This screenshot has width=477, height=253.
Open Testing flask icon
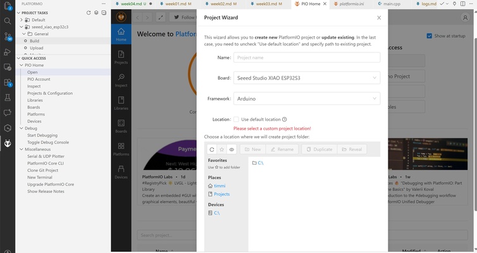8,97
